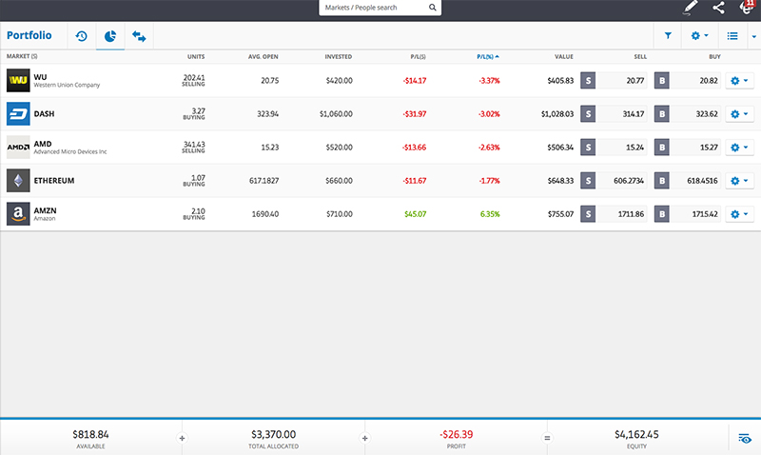The width and height of the screenshot is (761, 455).
Task: Open the WU market name
Action: pyautogui.click(x=40, y=77)
